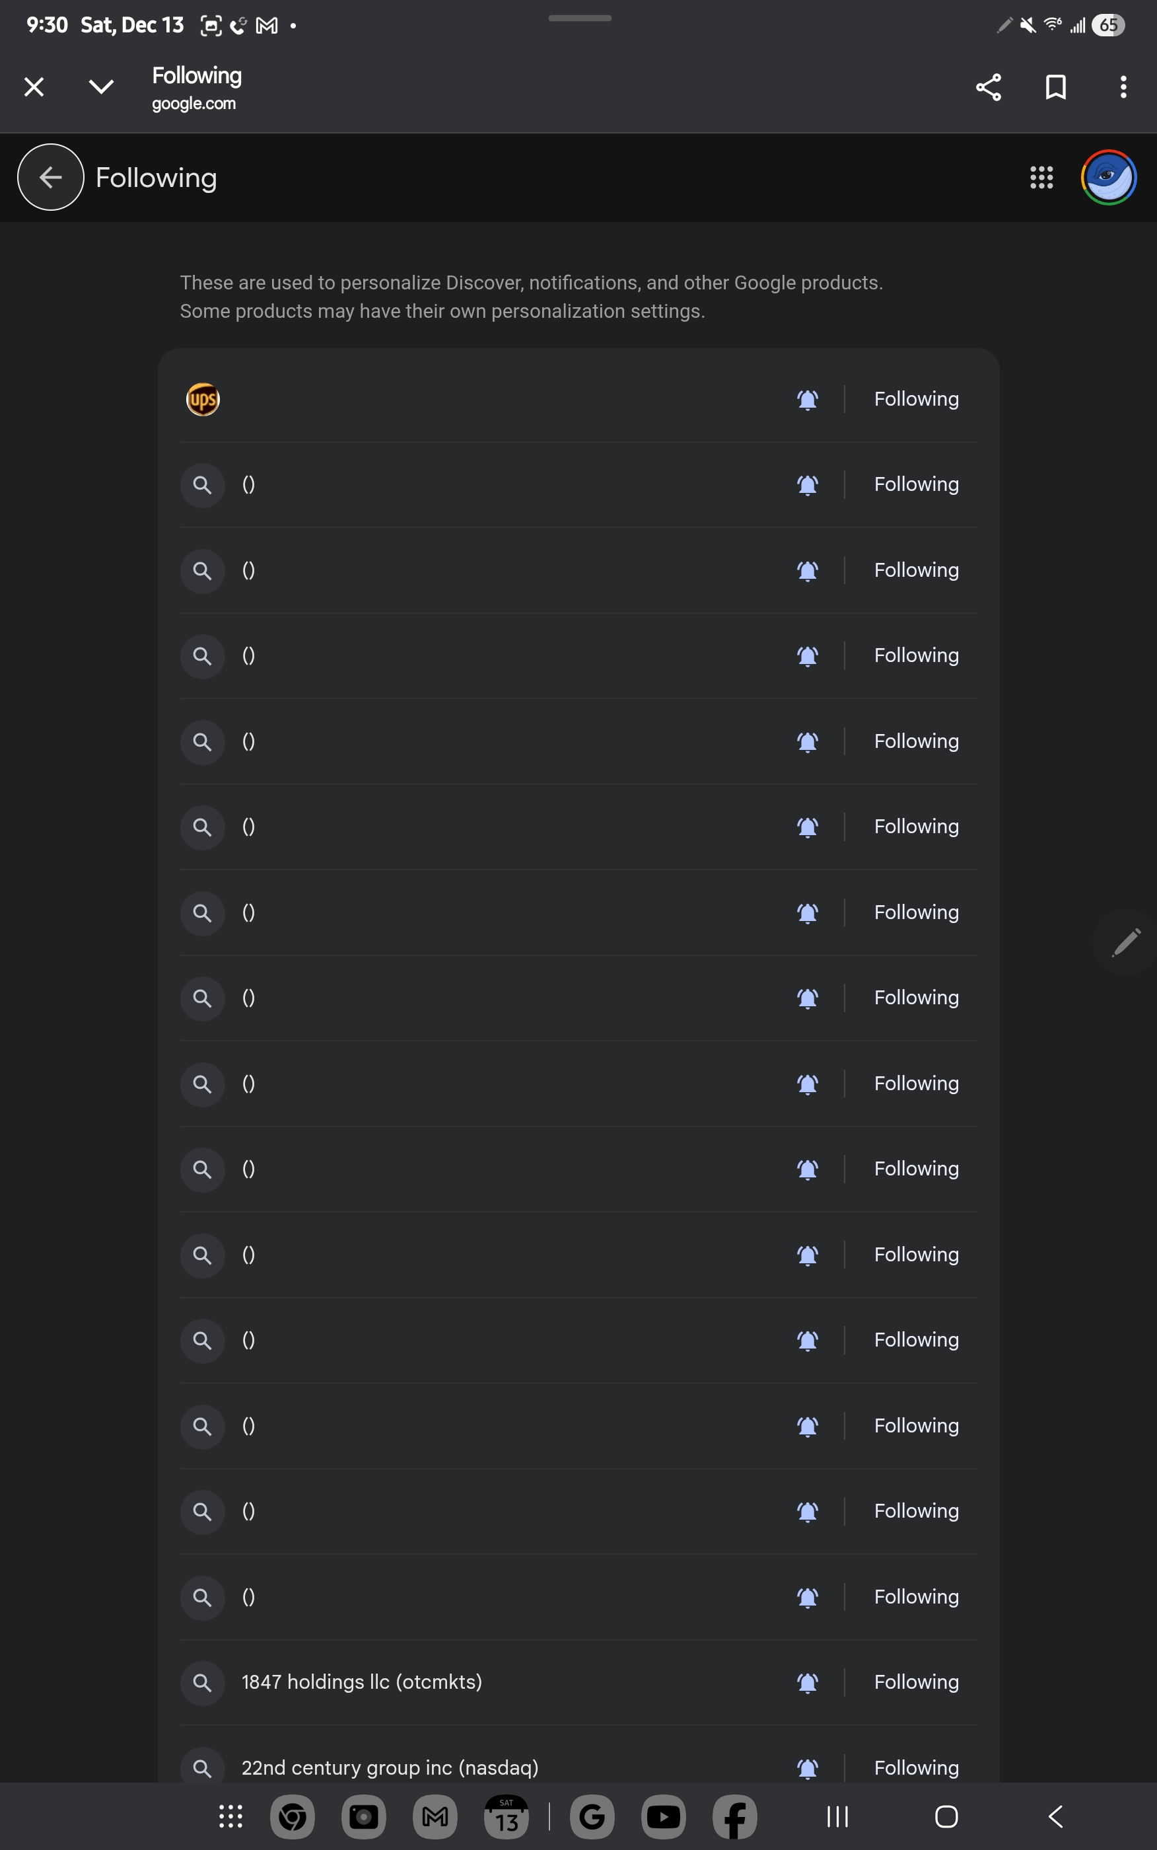Image resolution: width=1157 pixels, height=1850 pixels.
Task: Toggle notification bell for the UPS entry
Action: pyautogui.click(x=807, y=400)
